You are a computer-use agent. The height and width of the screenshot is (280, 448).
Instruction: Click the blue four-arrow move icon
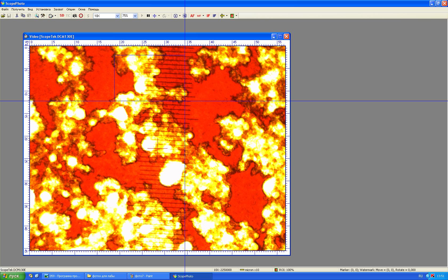point(154,16)
